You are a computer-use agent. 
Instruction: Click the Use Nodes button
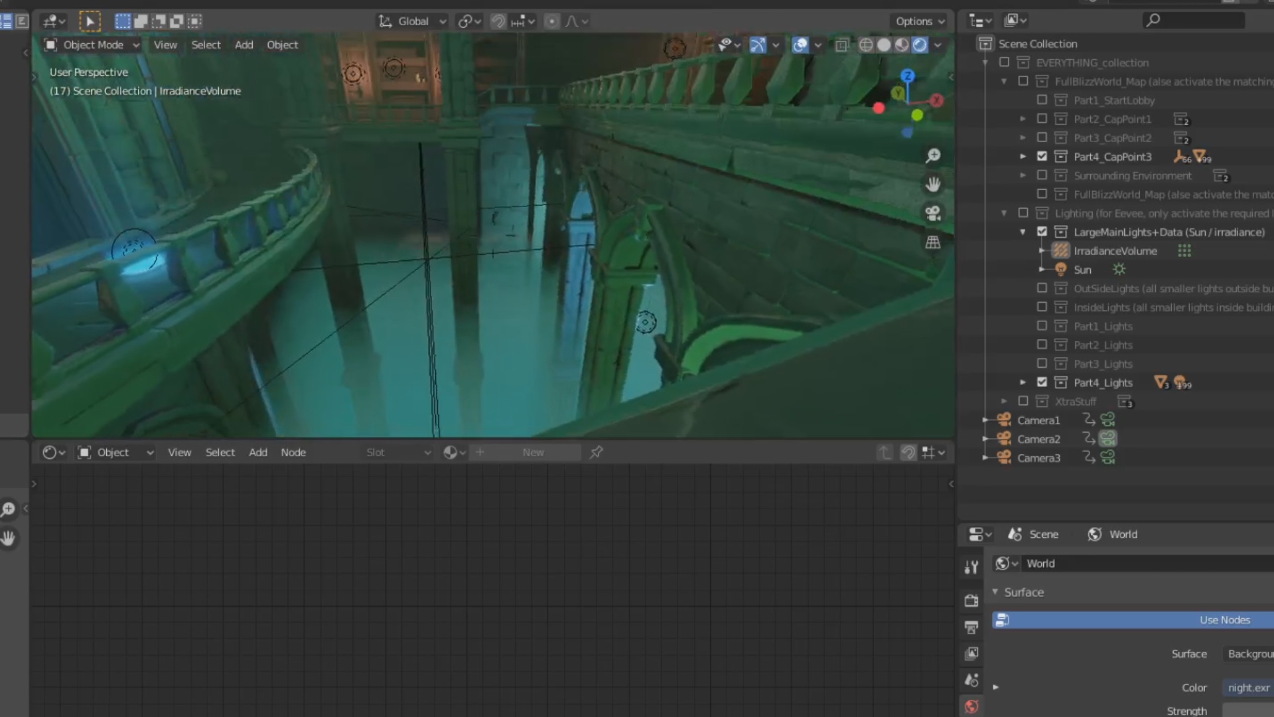pos(1133,619)
